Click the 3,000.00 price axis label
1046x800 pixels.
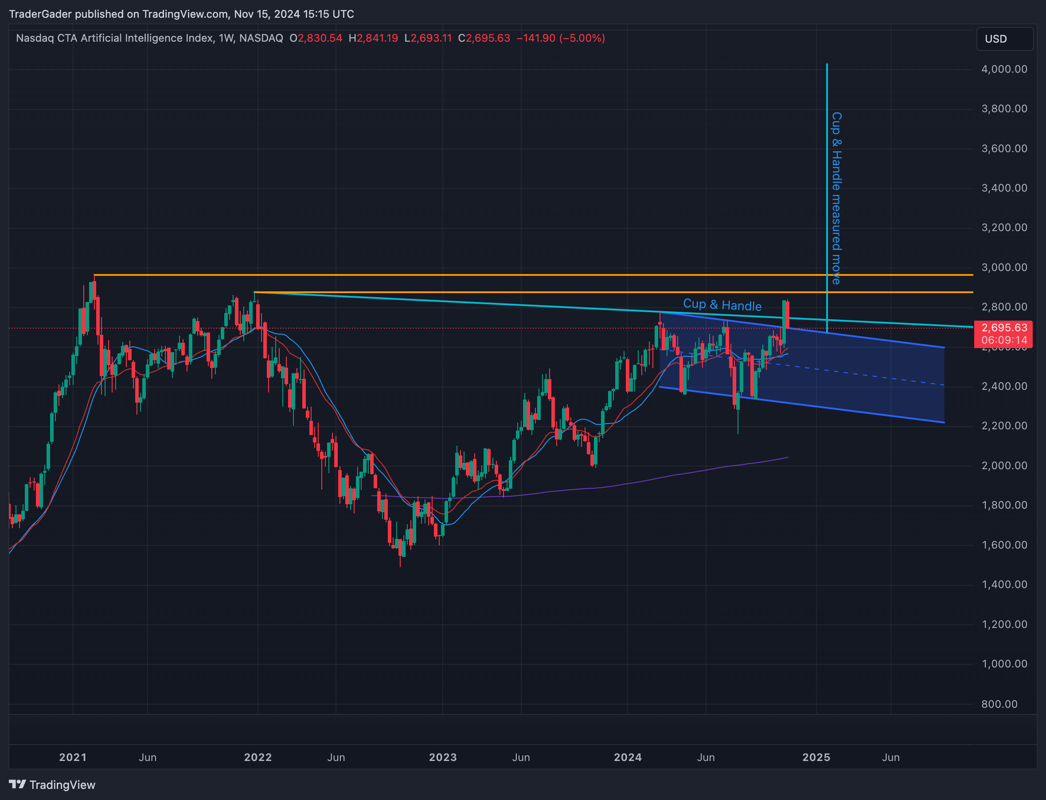coord(1004,267)
